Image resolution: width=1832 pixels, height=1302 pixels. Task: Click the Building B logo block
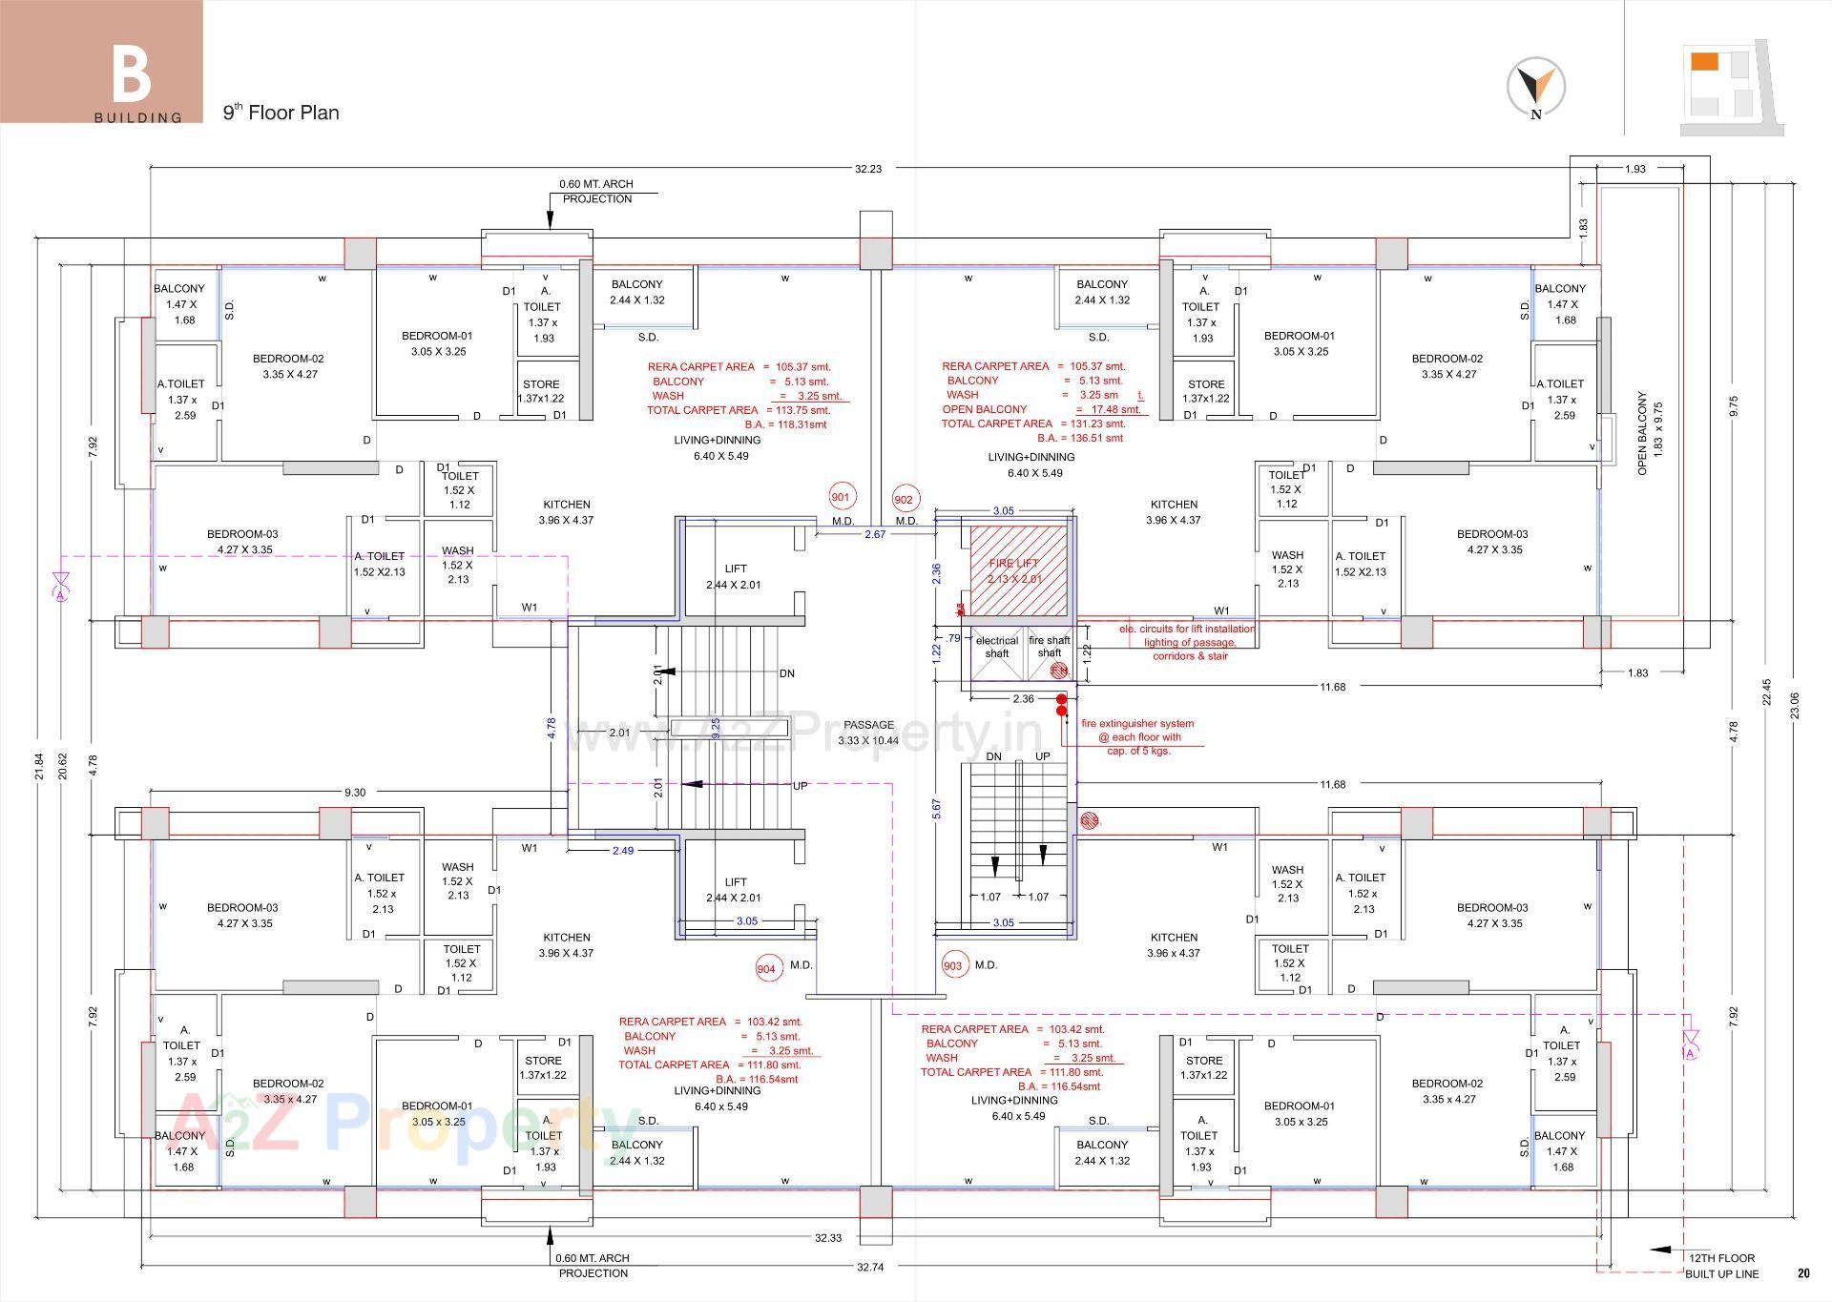tap(134, 74)
